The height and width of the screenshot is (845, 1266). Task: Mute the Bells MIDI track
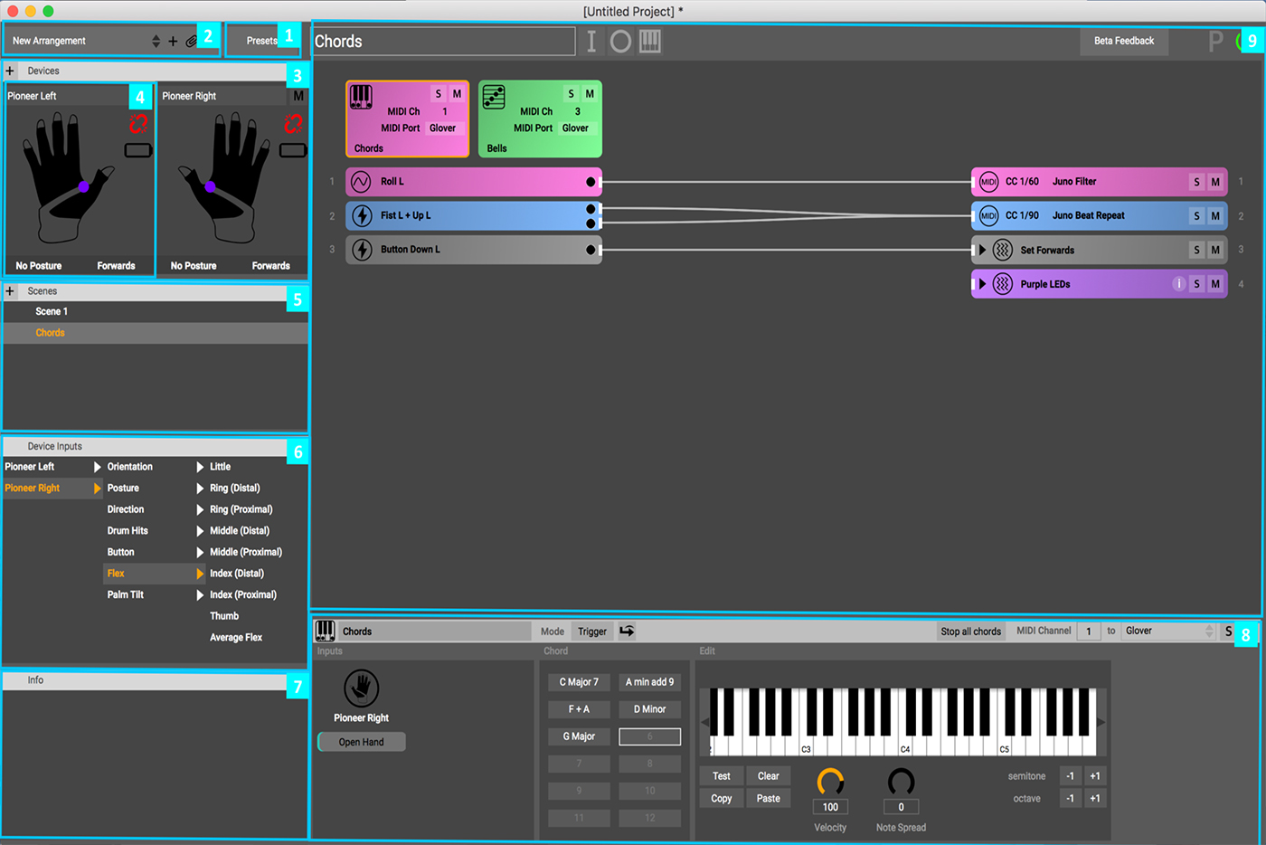[589, 93]
